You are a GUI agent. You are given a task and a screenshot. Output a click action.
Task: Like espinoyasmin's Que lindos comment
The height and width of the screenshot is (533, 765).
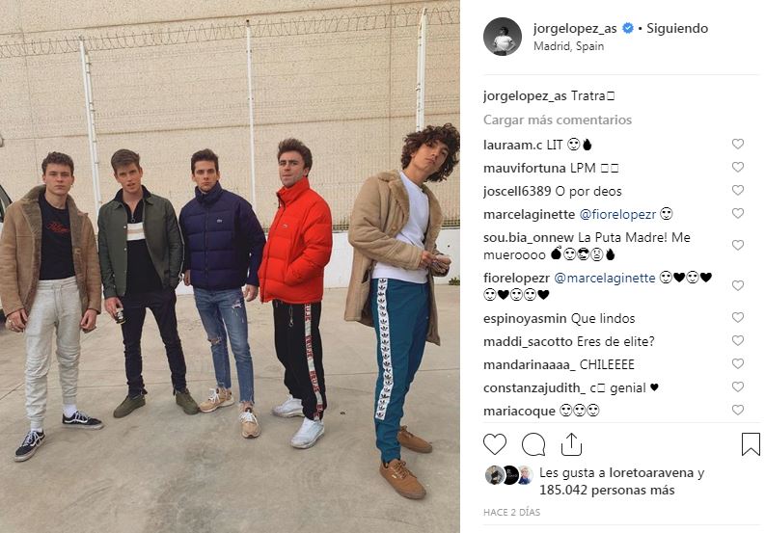coord(738,317)
